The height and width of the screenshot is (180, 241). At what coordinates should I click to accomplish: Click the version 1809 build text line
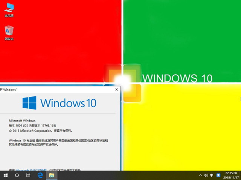tap(32, 126)
